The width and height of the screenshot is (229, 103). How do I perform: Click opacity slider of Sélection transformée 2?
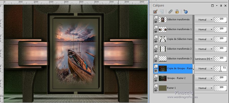click(220, 49)
